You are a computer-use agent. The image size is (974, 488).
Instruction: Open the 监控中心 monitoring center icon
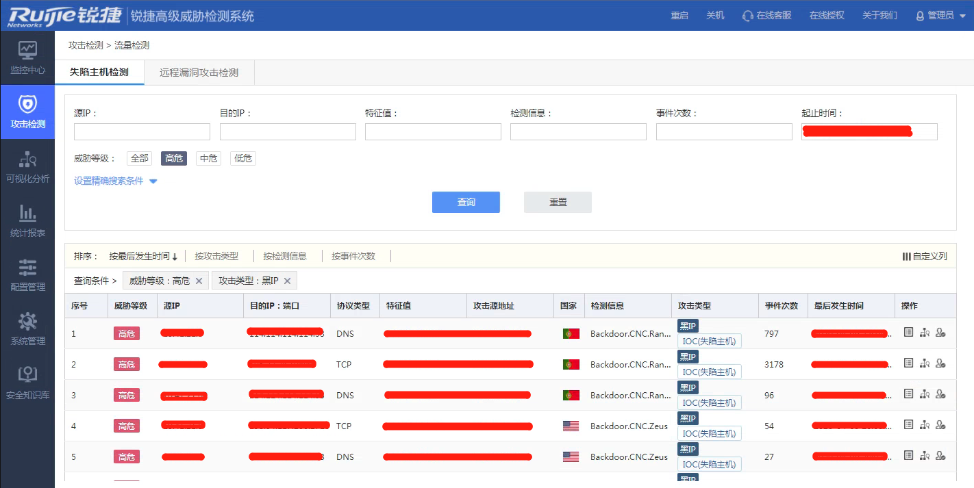(x=27, y=50)
